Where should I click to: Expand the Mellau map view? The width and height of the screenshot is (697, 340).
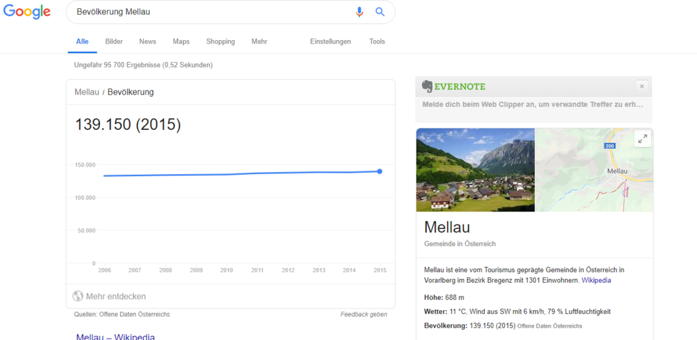(x=642, y=139)
